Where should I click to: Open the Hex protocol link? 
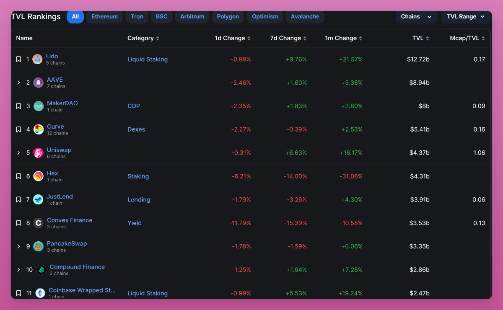pos(52,173)
